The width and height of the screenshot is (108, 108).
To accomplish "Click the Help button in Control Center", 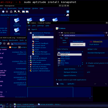I will [x=60, y=84].
